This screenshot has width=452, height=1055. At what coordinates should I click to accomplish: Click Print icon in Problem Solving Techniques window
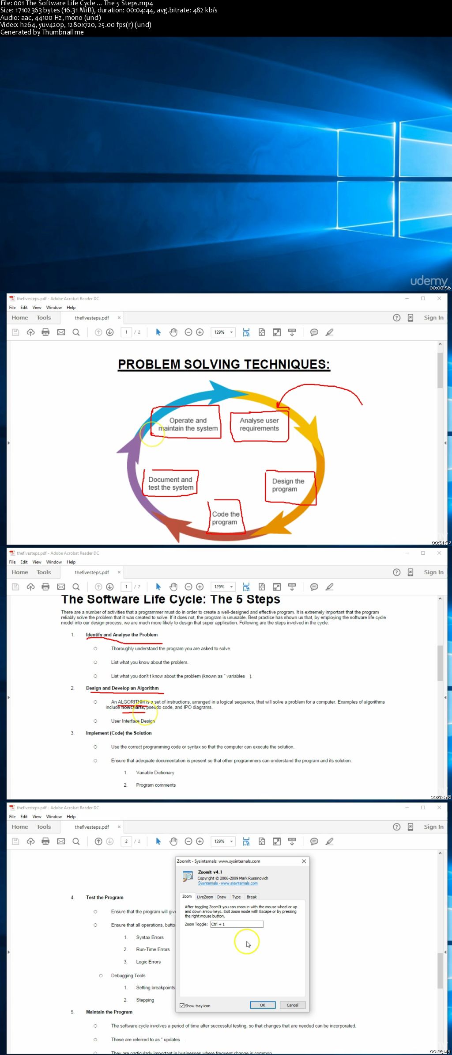[45, 332]
